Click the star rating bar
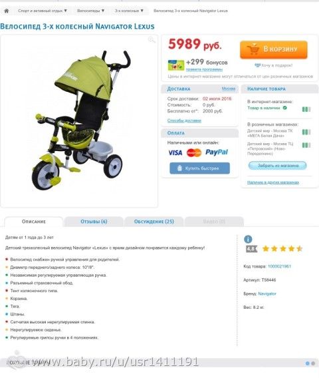The width and height of the screenshot is (319, 378). click(282, 248)
